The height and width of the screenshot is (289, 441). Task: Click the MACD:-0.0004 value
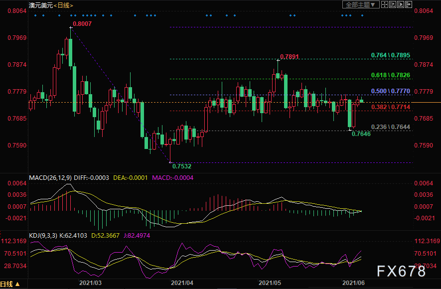(x=173, y=178)
